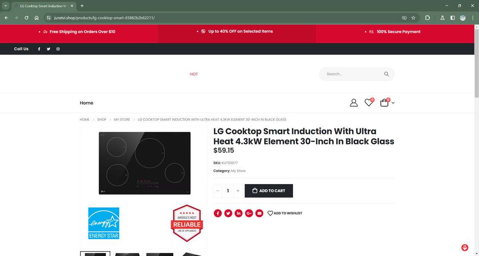The width and height of the screenshot is (479, 256).
Task: Open a new browser tab
Action: (x=82, y=6)
